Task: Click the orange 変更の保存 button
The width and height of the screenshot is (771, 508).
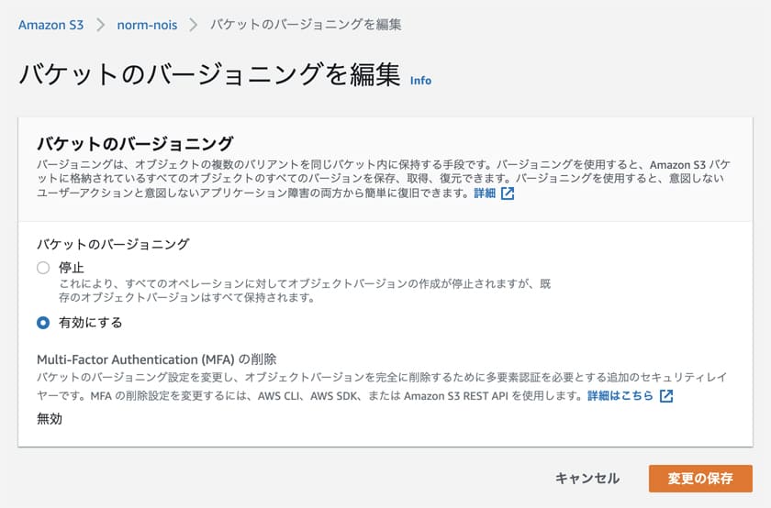Action: (700, 479)
